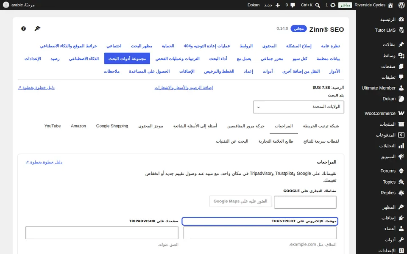This screenshot has width=407, height=254.
Task: Open the بلد البحث country dropdown
Action: (x=298, y=107)
